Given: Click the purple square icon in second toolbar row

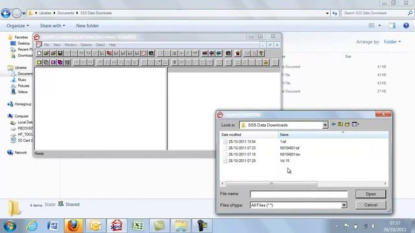Looking at the screenshot, I should [x=53, y=62].
